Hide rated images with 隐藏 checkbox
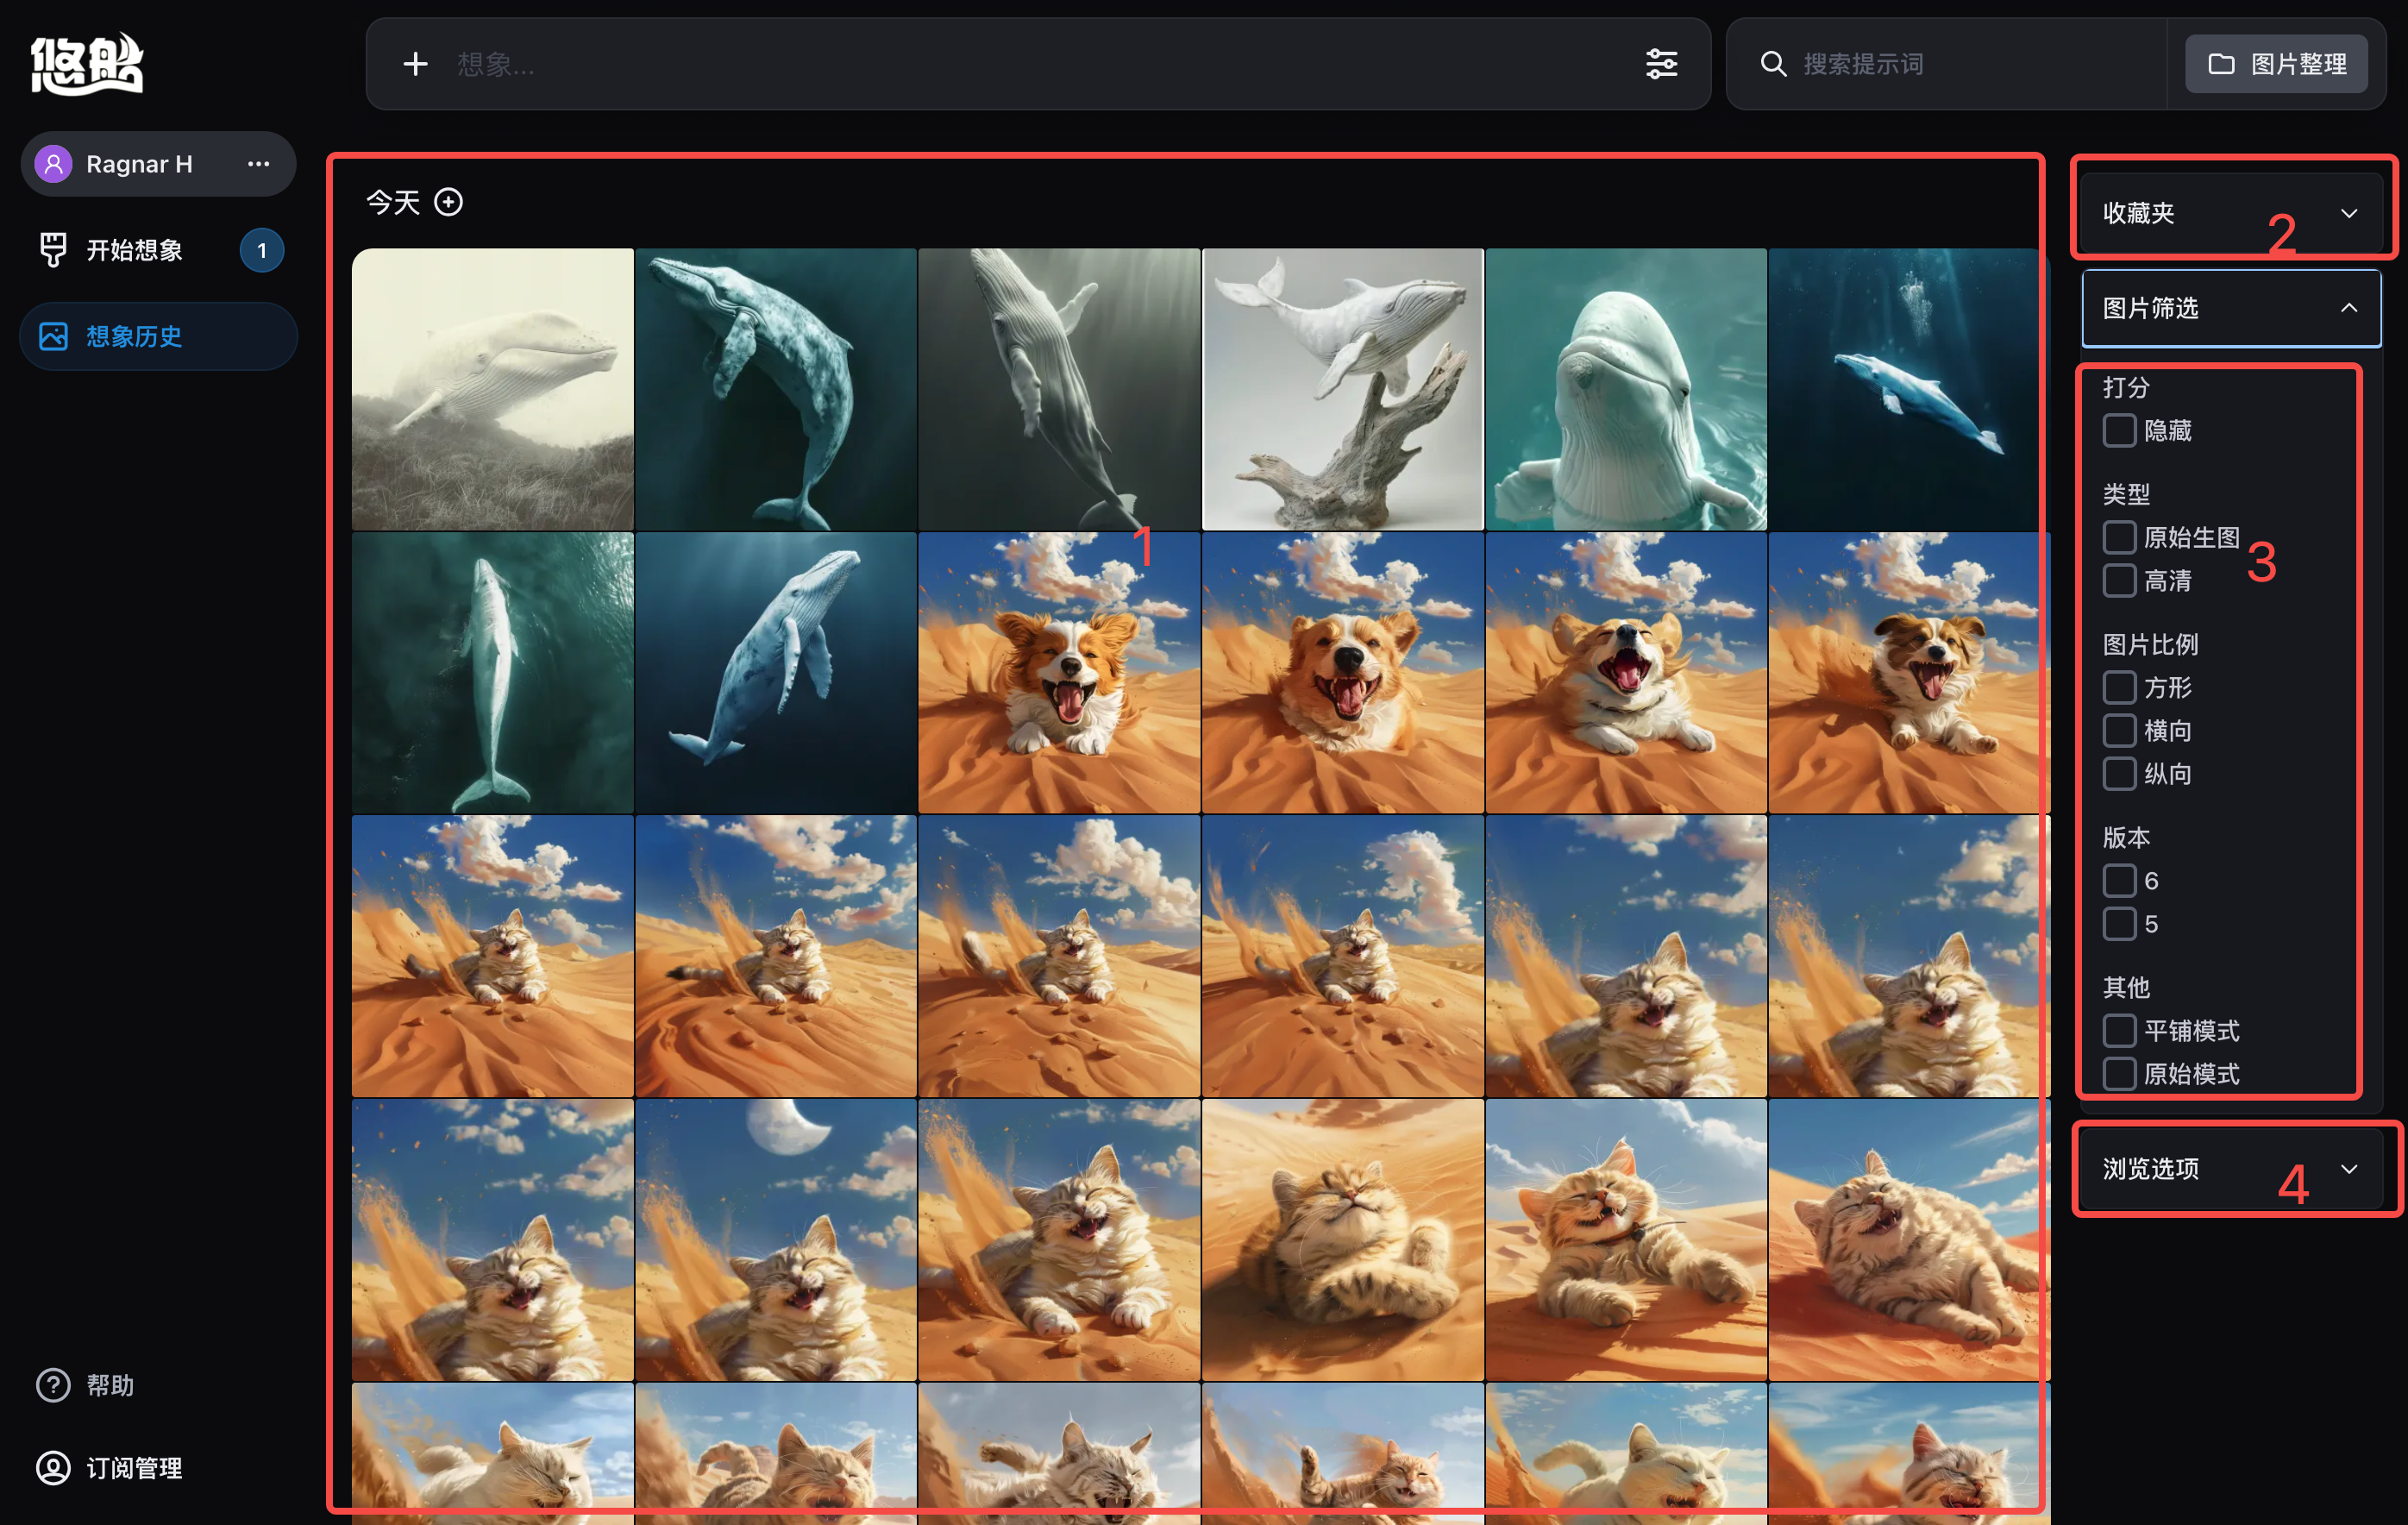Screen dimensions: 2408x1525 pyautogui.click(x=2119, y=430)
